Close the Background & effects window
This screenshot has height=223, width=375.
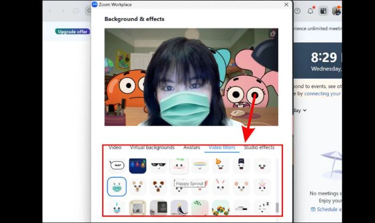(286, 4)
